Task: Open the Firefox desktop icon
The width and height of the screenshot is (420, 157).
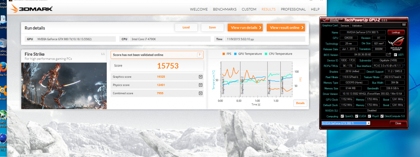Action: tap(3, 67)
